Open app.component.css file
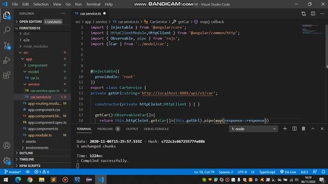The image size is (328, 184). (x=44, y=110)
